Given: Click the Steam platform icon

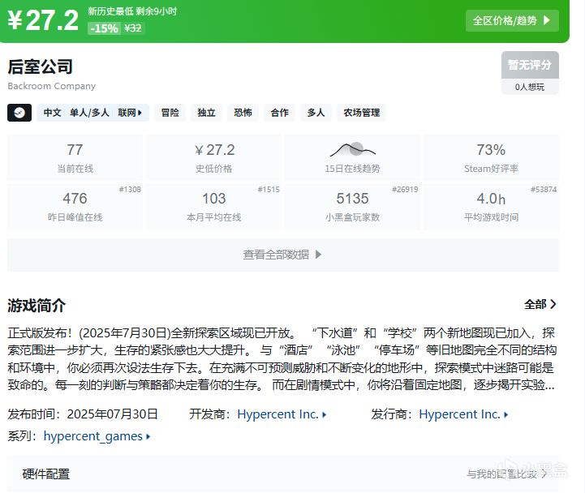Looking at the screenshot, I should click(19, 113).
